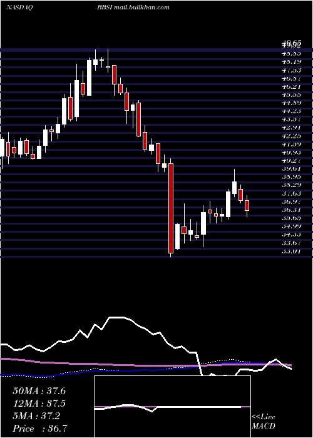Click the 48.19 price axis label
This screenshot has width=313, height=438.
coord(291,61)
